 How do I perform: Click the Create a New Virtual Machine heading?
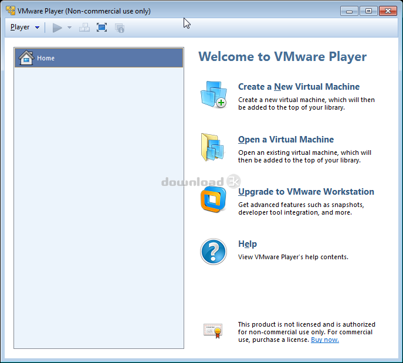tap(299, 87)
